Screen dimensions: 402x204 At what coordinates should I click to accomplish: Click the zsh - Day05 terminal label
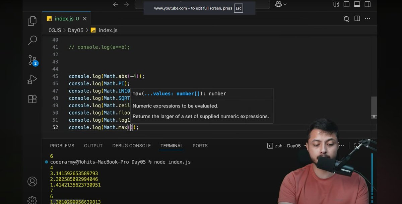click(x=288, y=146)
